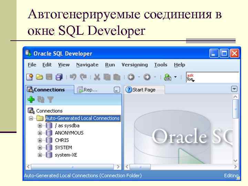The height and width of the screenshot is (186, 248).
Task: Open the editor tab list dropdown
Action: [x=234, y=89]
